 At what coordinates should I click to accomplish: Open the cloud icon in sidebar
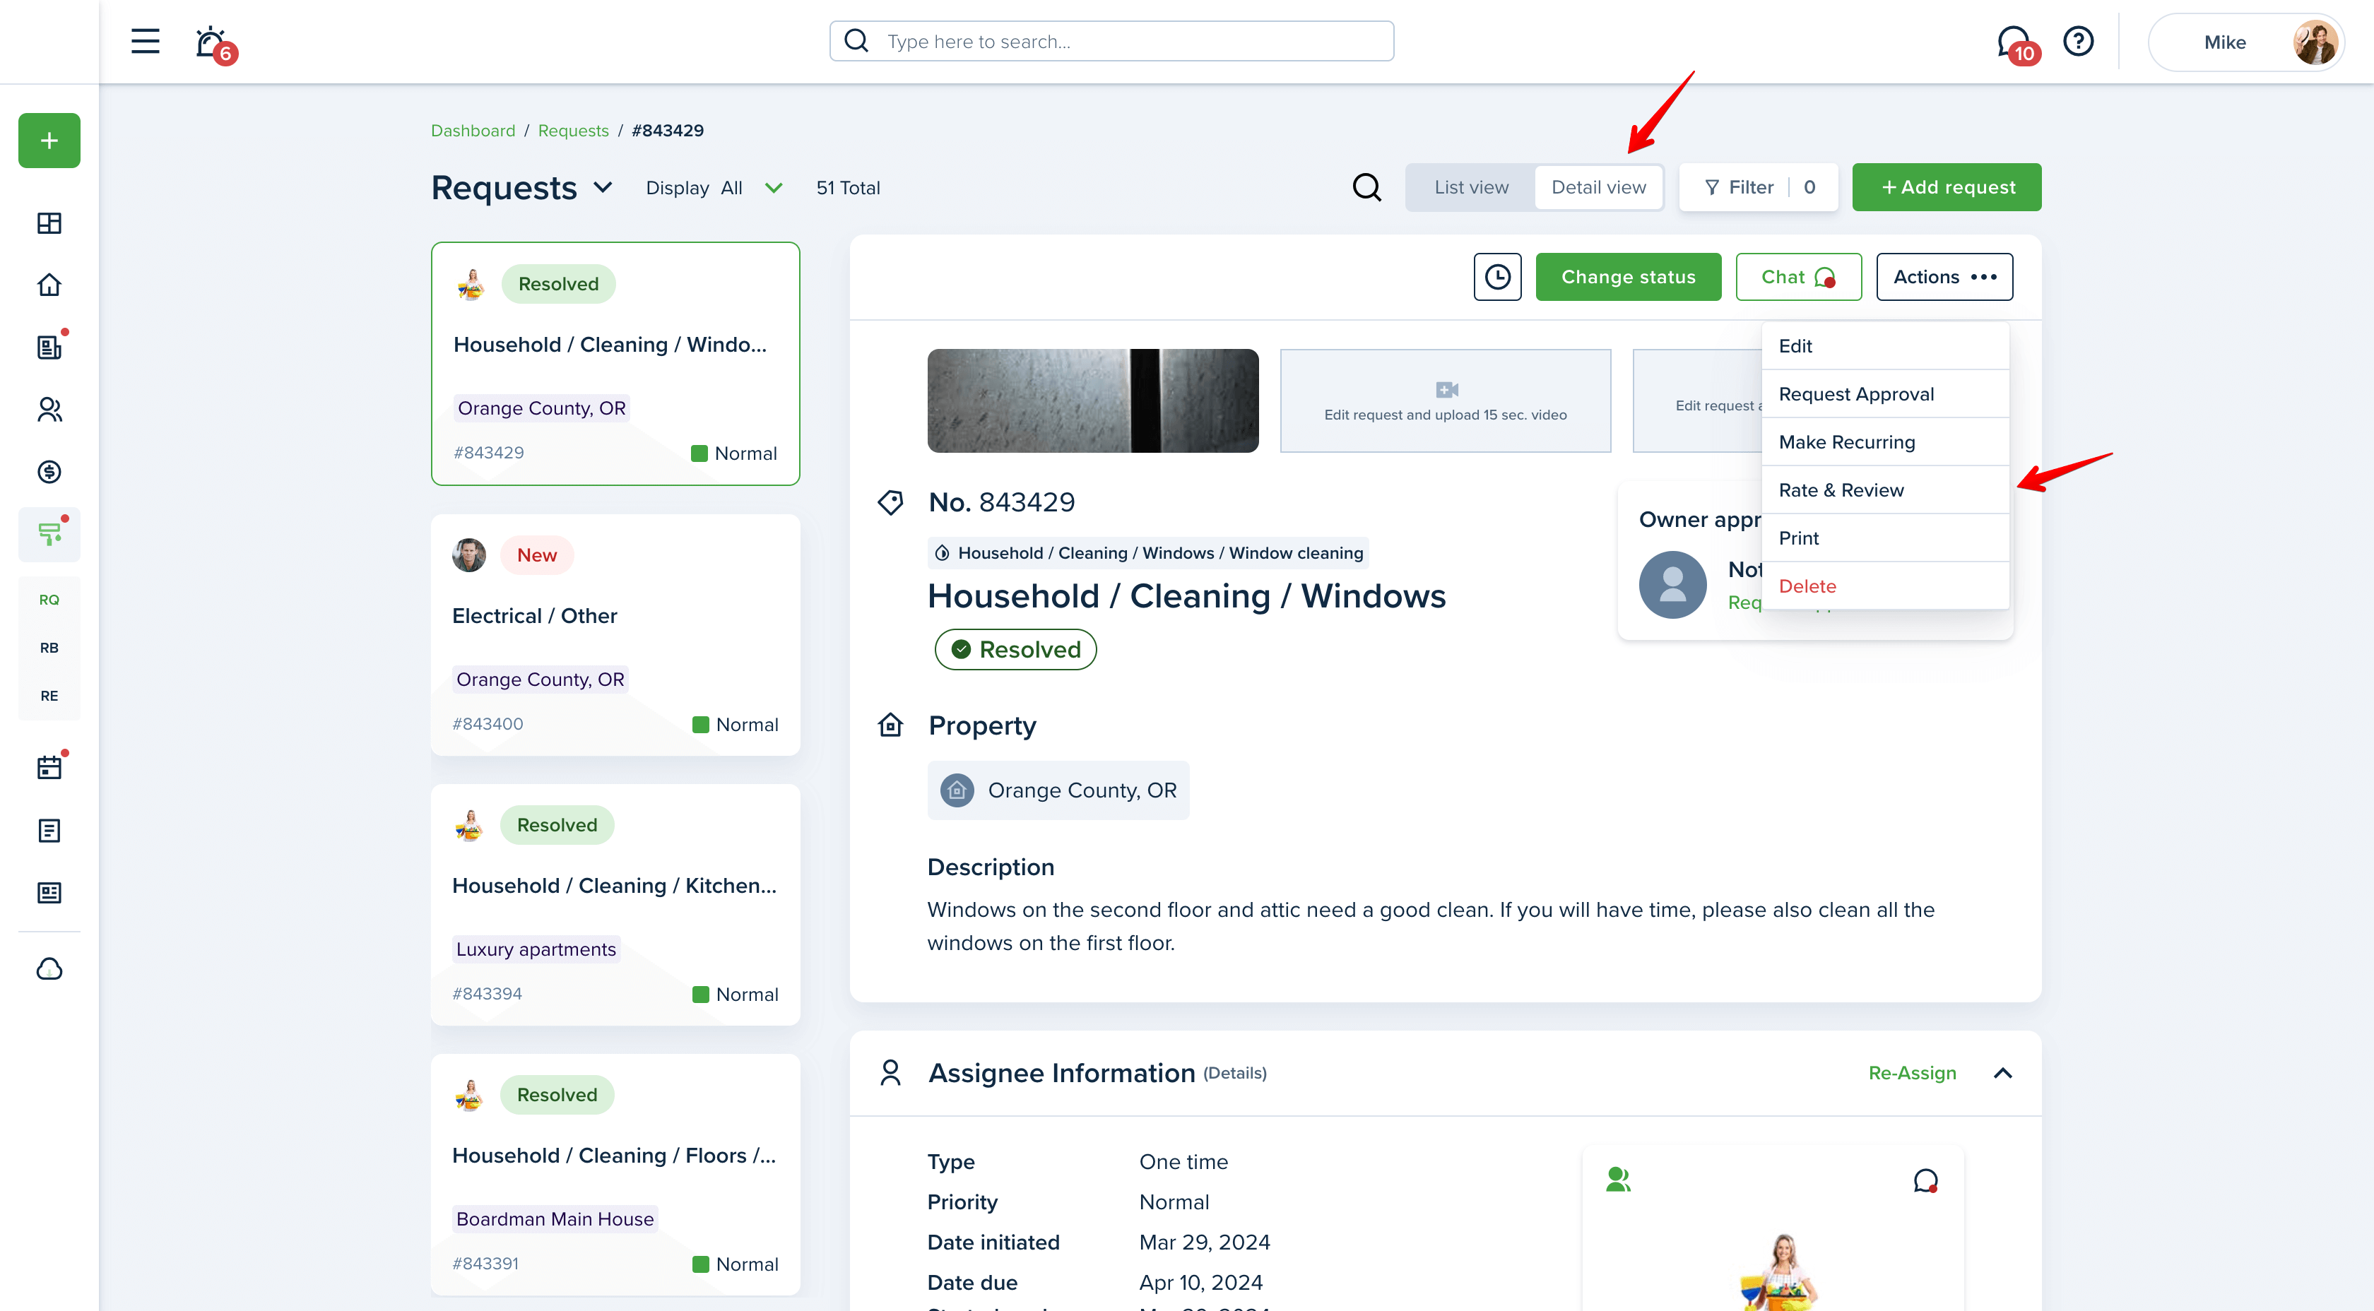pos(49,969)
